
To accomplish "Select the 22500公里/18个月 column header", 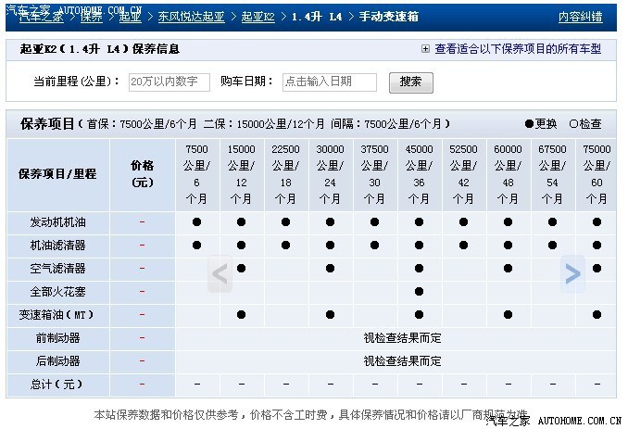I will pos(286,174).
